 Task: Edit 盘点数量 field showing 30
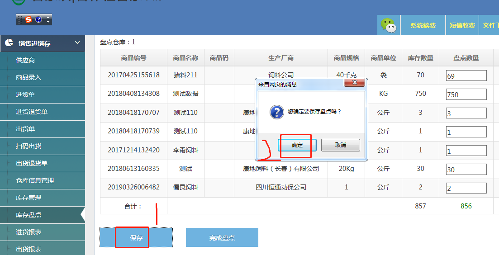[466, 170]
